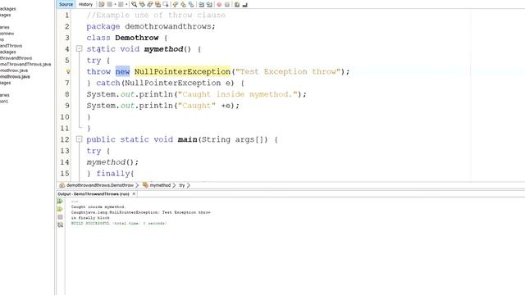
Task: Click the Stop square icon in Output
Action: (x=60, y=217)
